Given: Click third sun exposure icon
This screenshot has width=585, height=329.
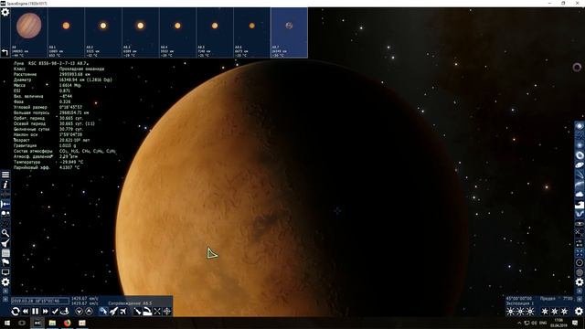Looking at the screenshot, I should 530,311.
